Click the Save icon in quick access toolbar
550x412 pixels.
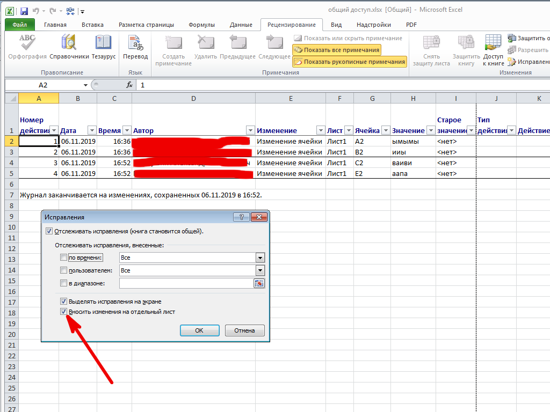click(x=25, y=10)
